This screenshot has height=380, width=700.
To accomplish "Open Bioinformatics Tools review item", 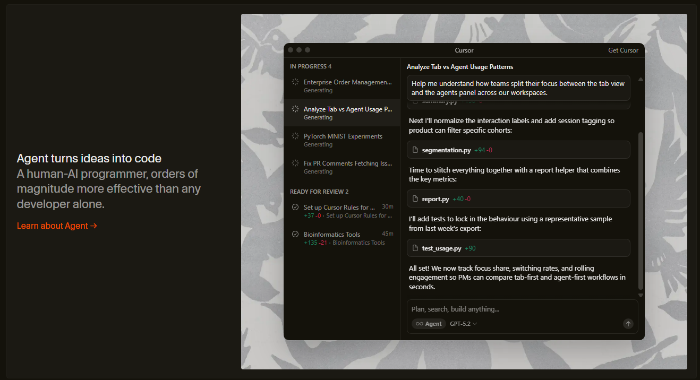I will [342, 238].
